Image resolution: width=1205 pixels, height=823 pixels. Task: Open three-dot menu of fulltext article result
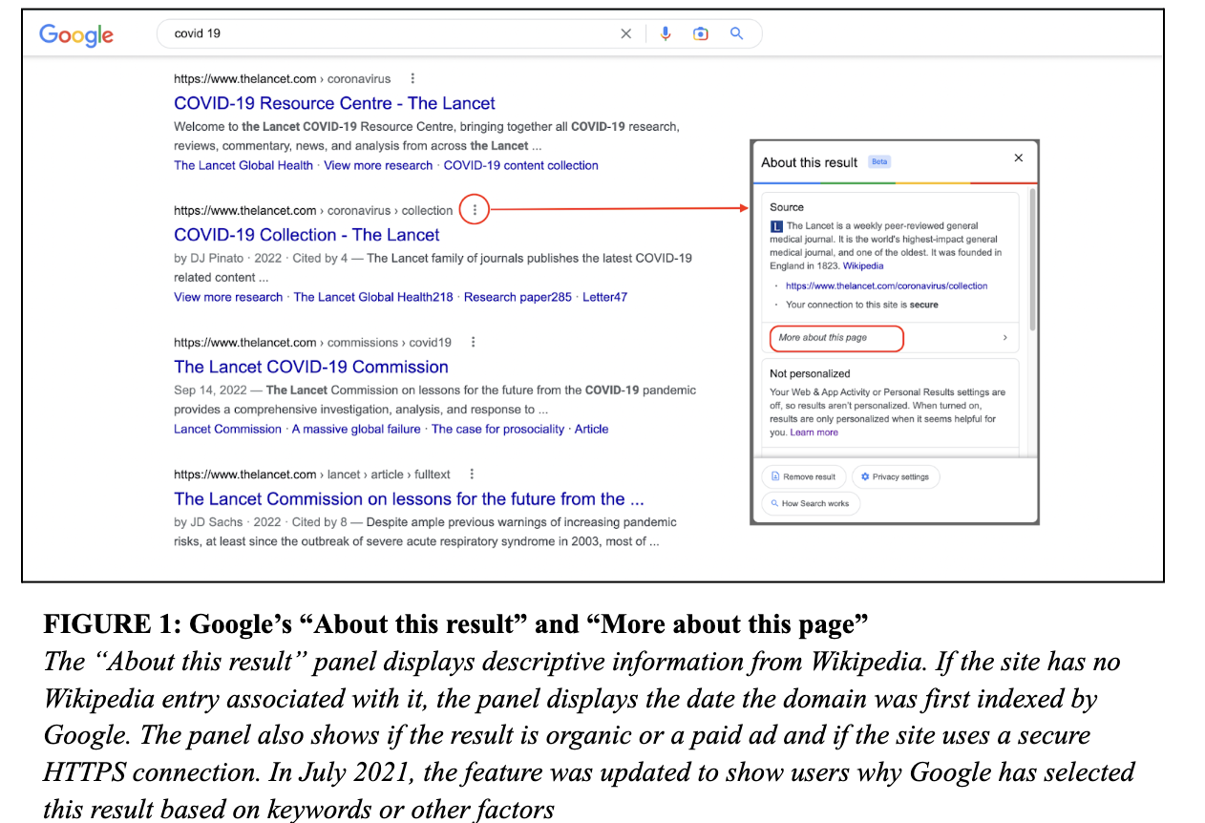[471, 474]
